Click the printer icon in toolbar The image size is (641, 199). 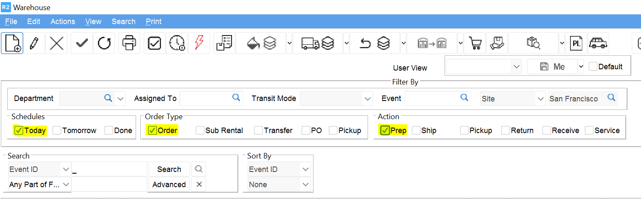tap(129, 43)
